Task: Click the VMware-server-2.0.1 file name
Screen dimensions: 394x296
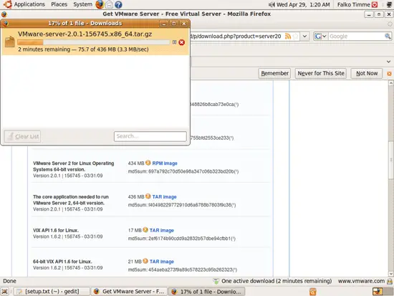Action: (85, 34)
